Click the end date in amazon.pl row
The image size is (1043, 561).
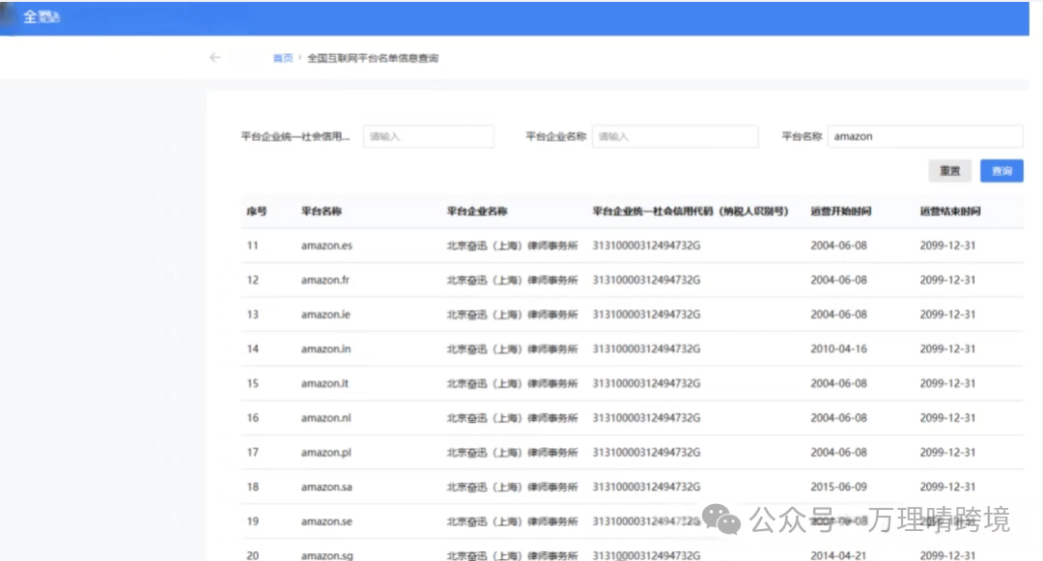pyautogui.click(x=948, y=453)
